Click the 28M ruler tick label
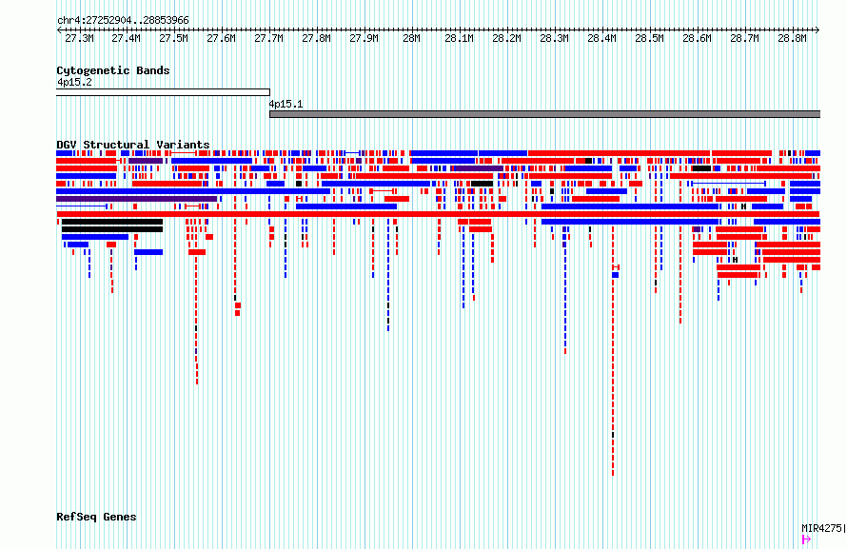 [411, 38]
